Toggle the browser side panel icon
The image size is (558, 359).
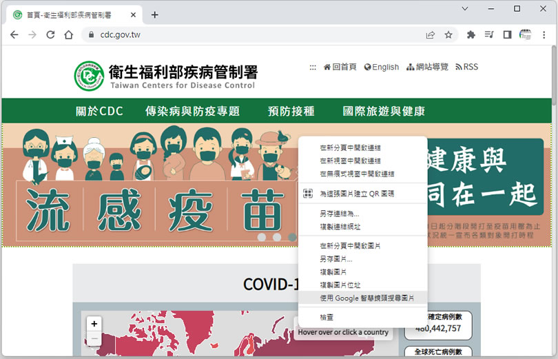pos(507,34)
